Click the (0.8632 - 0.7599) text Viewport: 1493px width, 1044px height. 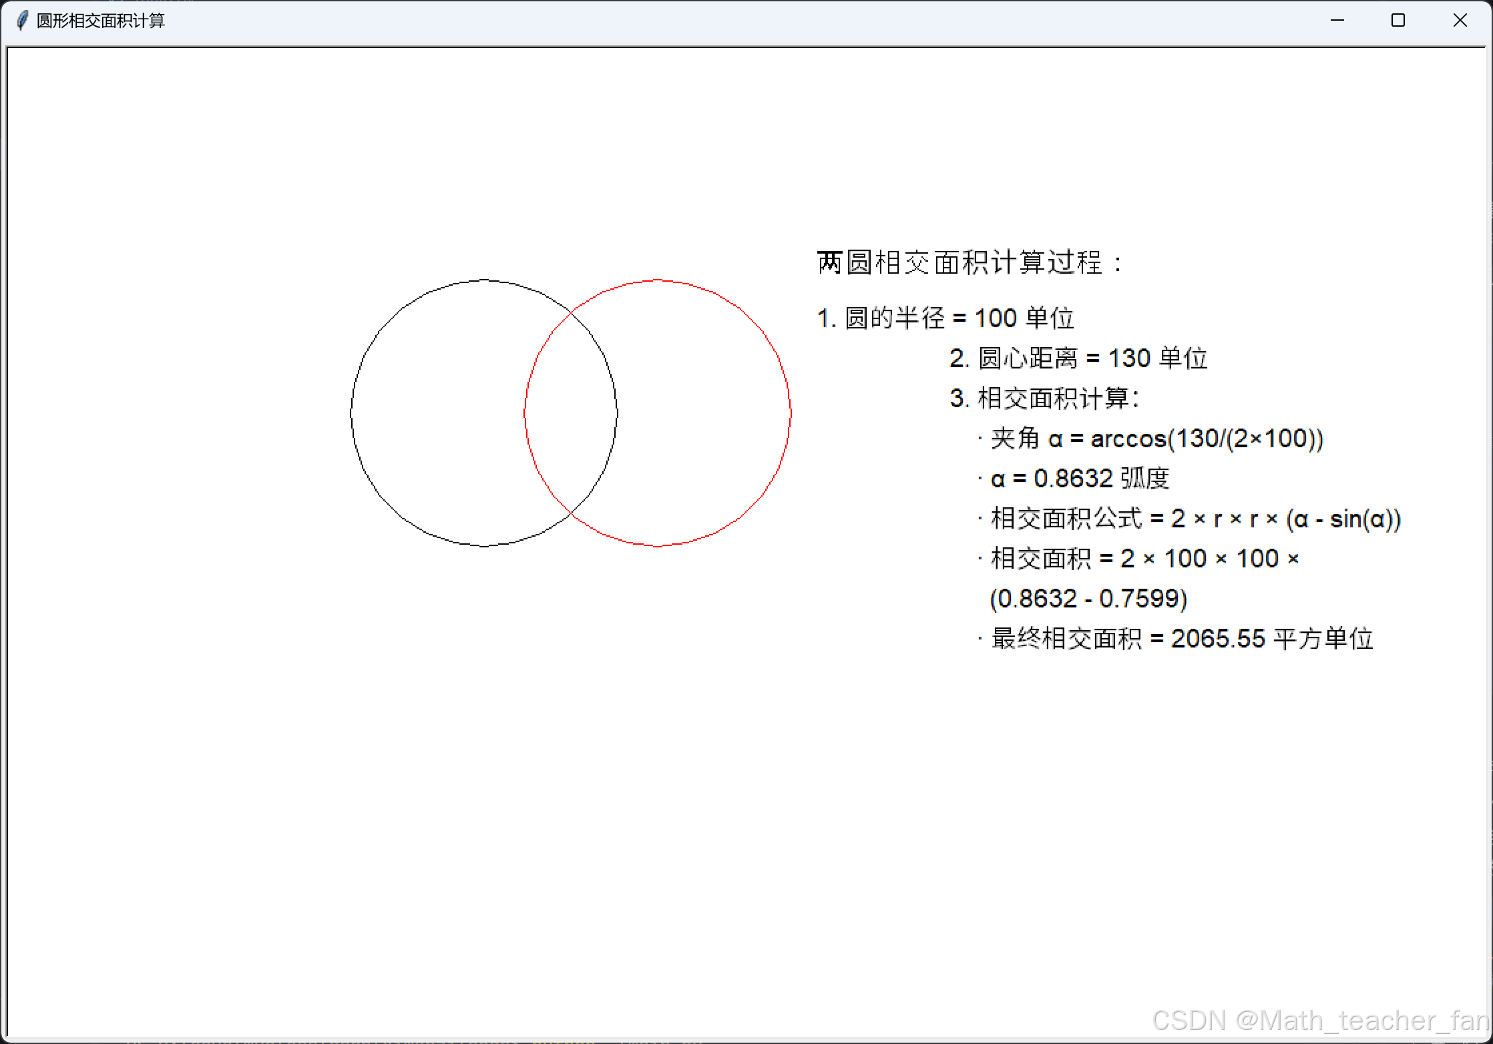point(1088,599)
